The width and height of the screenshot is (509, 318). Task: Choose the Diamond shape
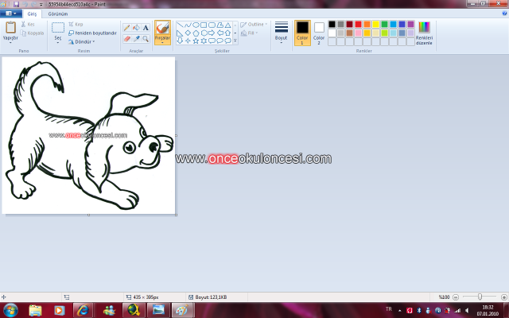[188, 33]
